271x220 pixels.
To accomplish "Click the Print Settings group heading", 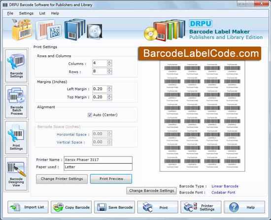I will coord(45,47).
